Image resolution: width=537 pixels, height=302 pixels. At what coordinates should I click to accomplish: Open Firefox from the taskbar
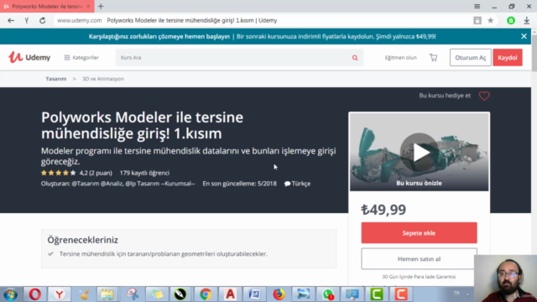point(279,294)
